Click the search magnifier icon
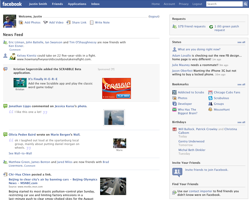Image resolution: width=249 pixels, height=200 pixels. click(245, 4)
